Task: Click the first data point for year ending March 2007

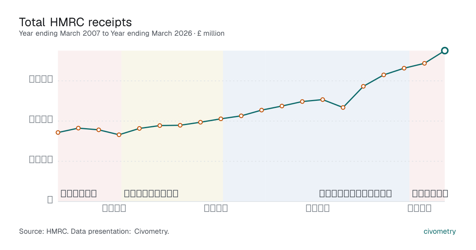Action: click(58, 133)
